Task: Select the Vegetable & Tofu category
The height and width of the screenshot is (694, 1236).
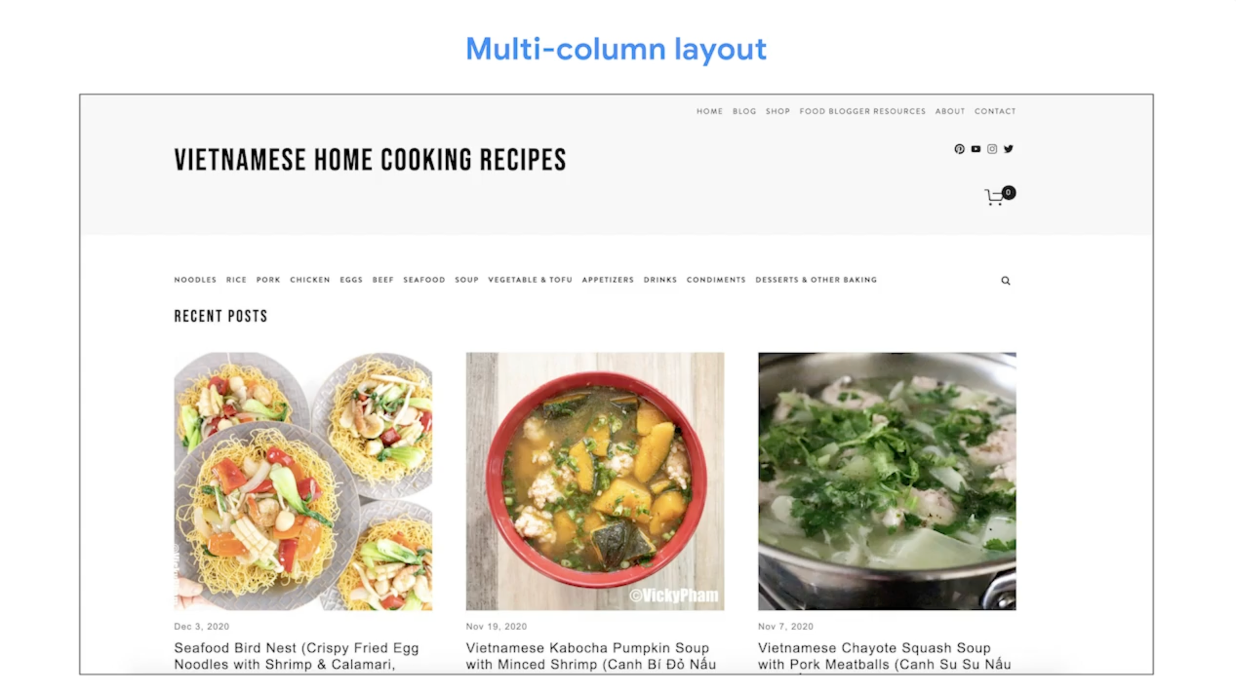Action: tap(530, 280)
